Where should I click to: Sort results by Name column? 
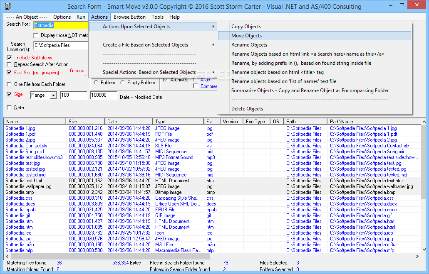point(35,122)
